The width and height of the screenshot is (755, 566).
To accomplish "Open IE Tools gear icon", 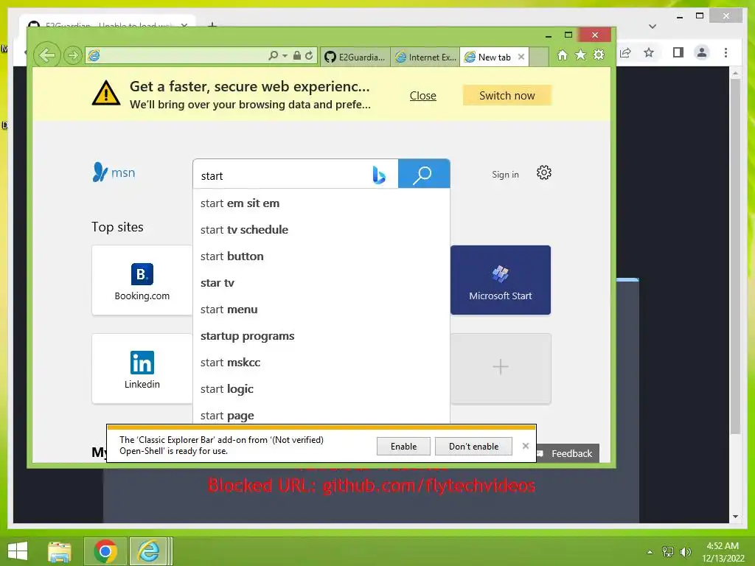I will 599,55.
